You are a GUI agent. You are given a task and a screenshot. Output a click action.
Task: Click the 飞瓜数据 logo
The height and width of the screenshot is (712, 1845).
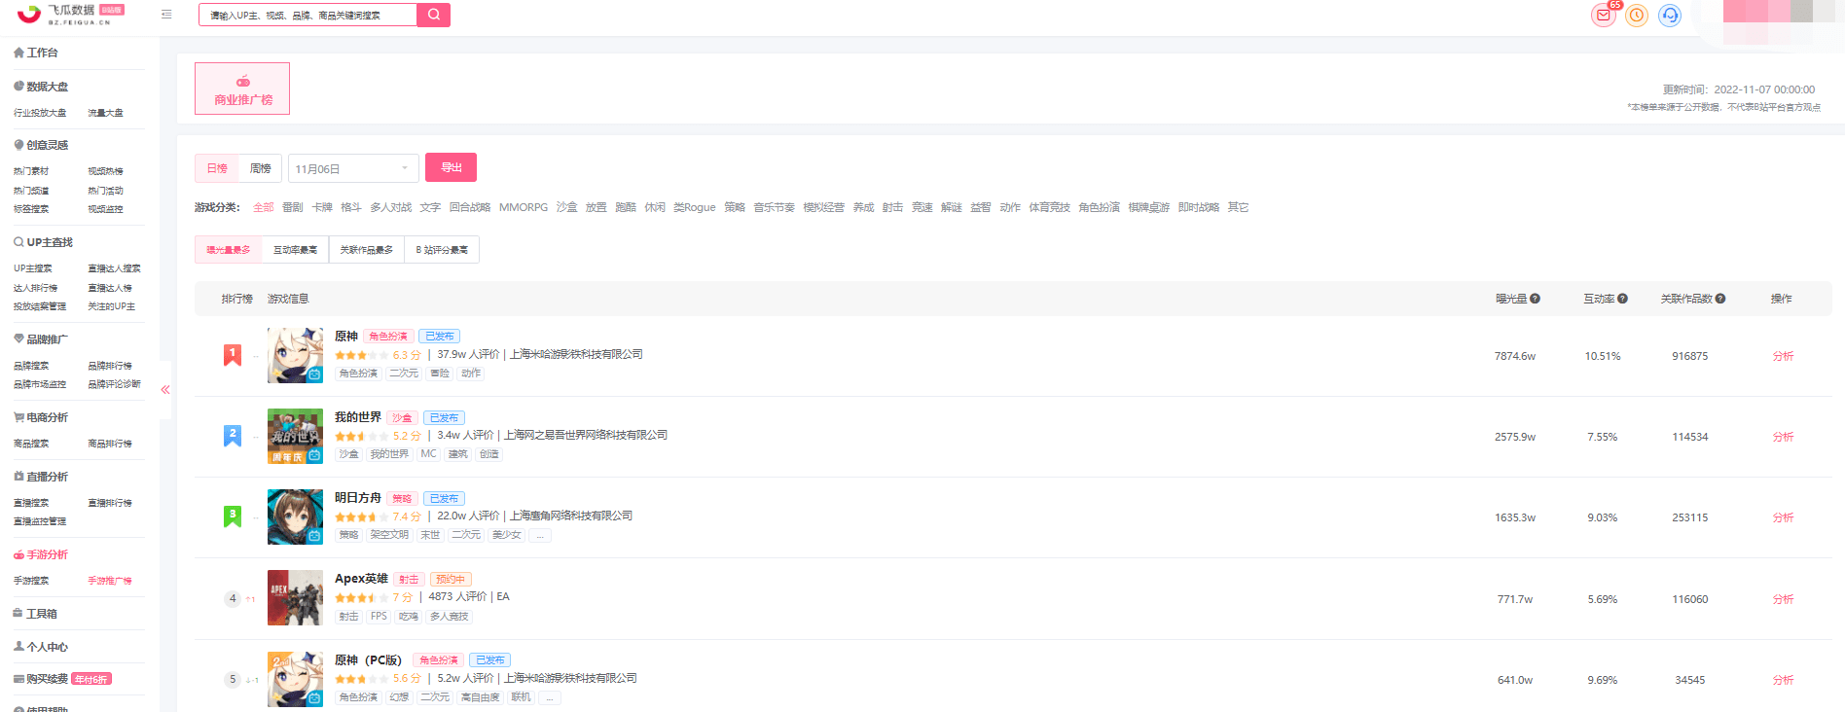70,14
